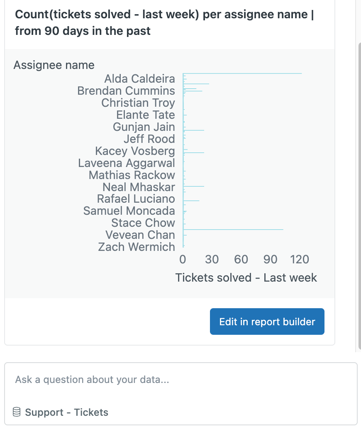Click the database icon beside Support - Tickets

17,412
